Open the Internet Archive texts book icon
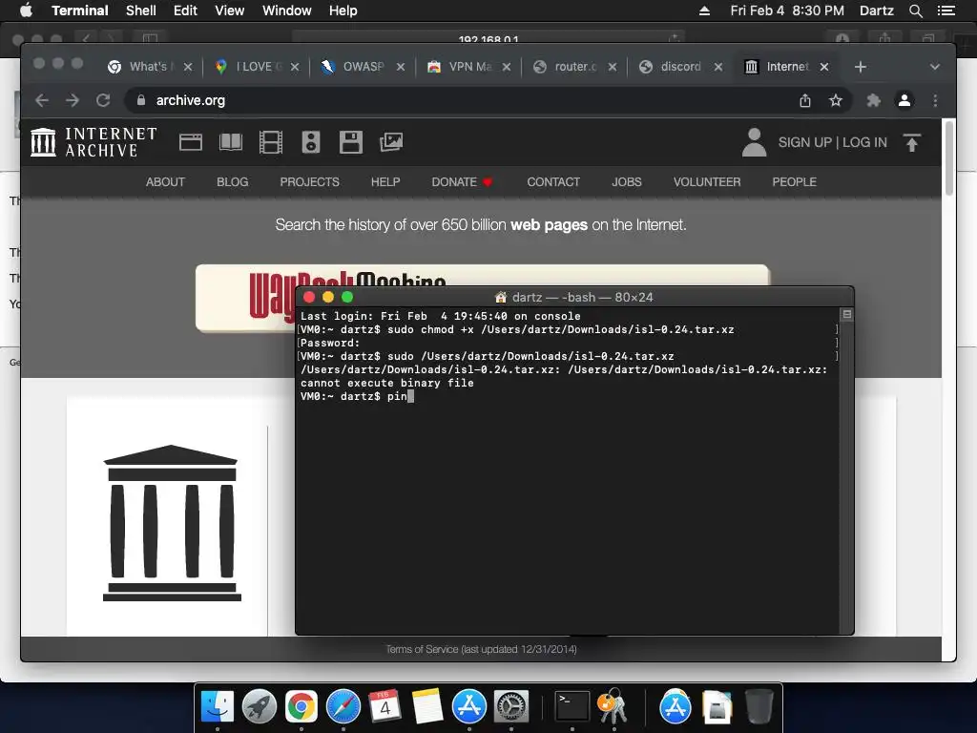This screenshot has height=733, width=977. pos(231,142)
